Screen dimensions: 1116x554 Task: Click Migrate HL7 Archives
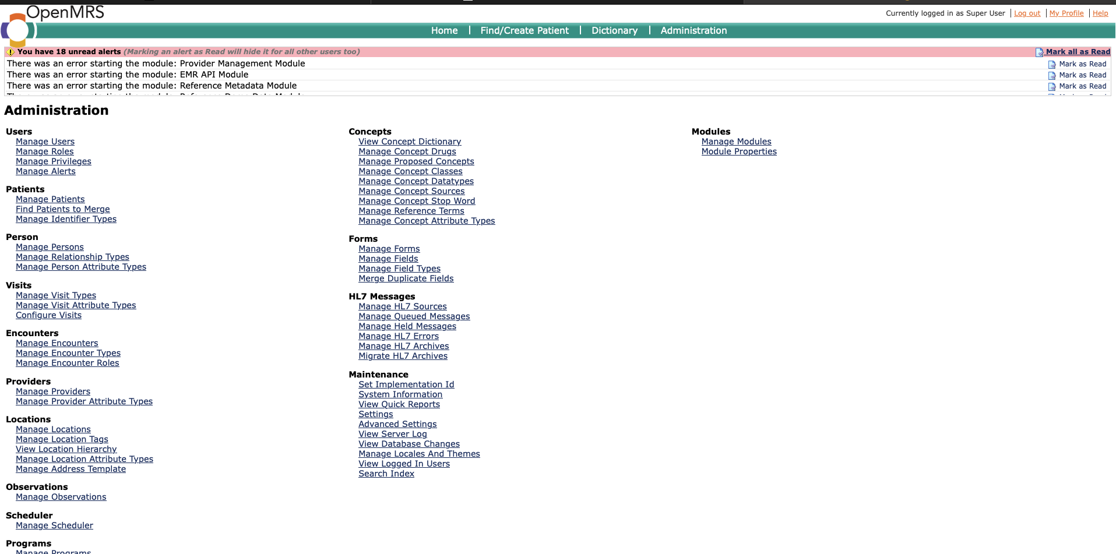tap(403, 356)
